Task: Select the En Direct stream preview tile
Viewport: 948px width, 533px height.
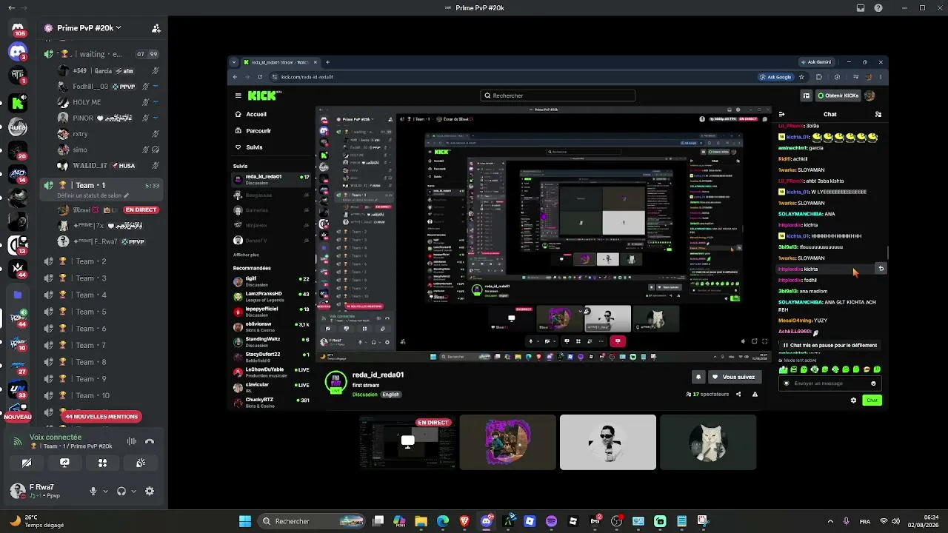Action: click(x=407, y=442)
